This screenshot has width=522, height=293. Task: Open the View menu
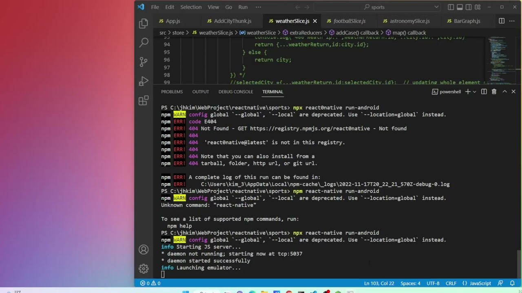pos(213,7)
